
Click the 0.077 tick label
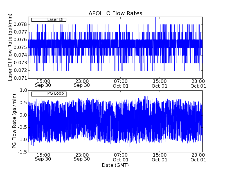(20, 32)
